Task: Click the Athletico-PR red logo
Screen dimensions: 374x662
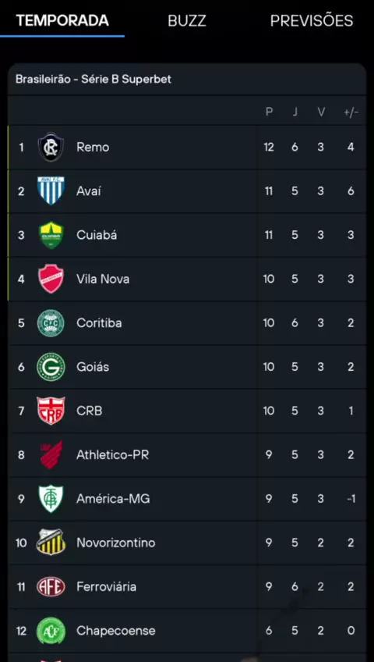Action: pos(51,454)
